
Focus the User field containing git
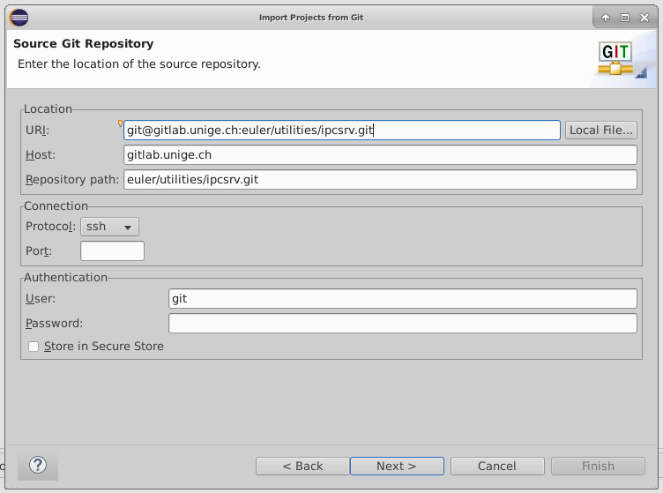pyautogui.click(x=402, y=299)
